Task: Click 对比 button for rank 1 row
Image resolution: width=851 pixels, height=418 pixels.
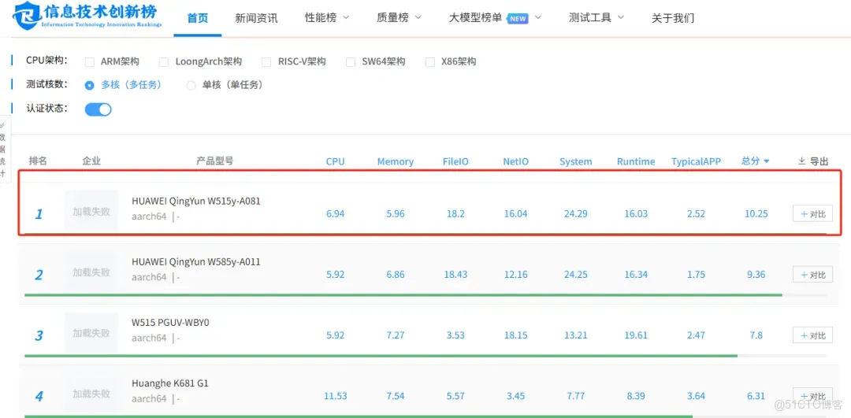Action: point(812,213)
